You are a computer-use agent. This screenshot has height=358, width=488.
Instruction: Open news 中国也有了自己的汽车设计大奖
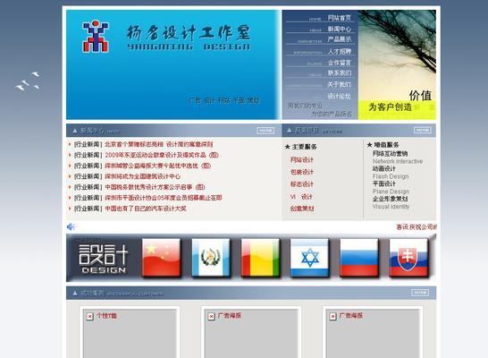[x=146, y=209]
